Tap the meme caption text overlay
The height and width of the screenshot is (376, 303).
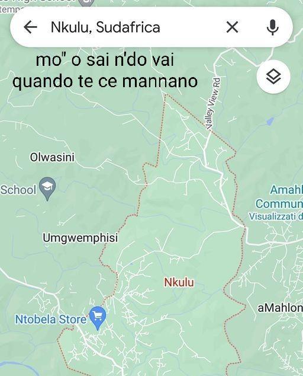(x=105, y=70)
